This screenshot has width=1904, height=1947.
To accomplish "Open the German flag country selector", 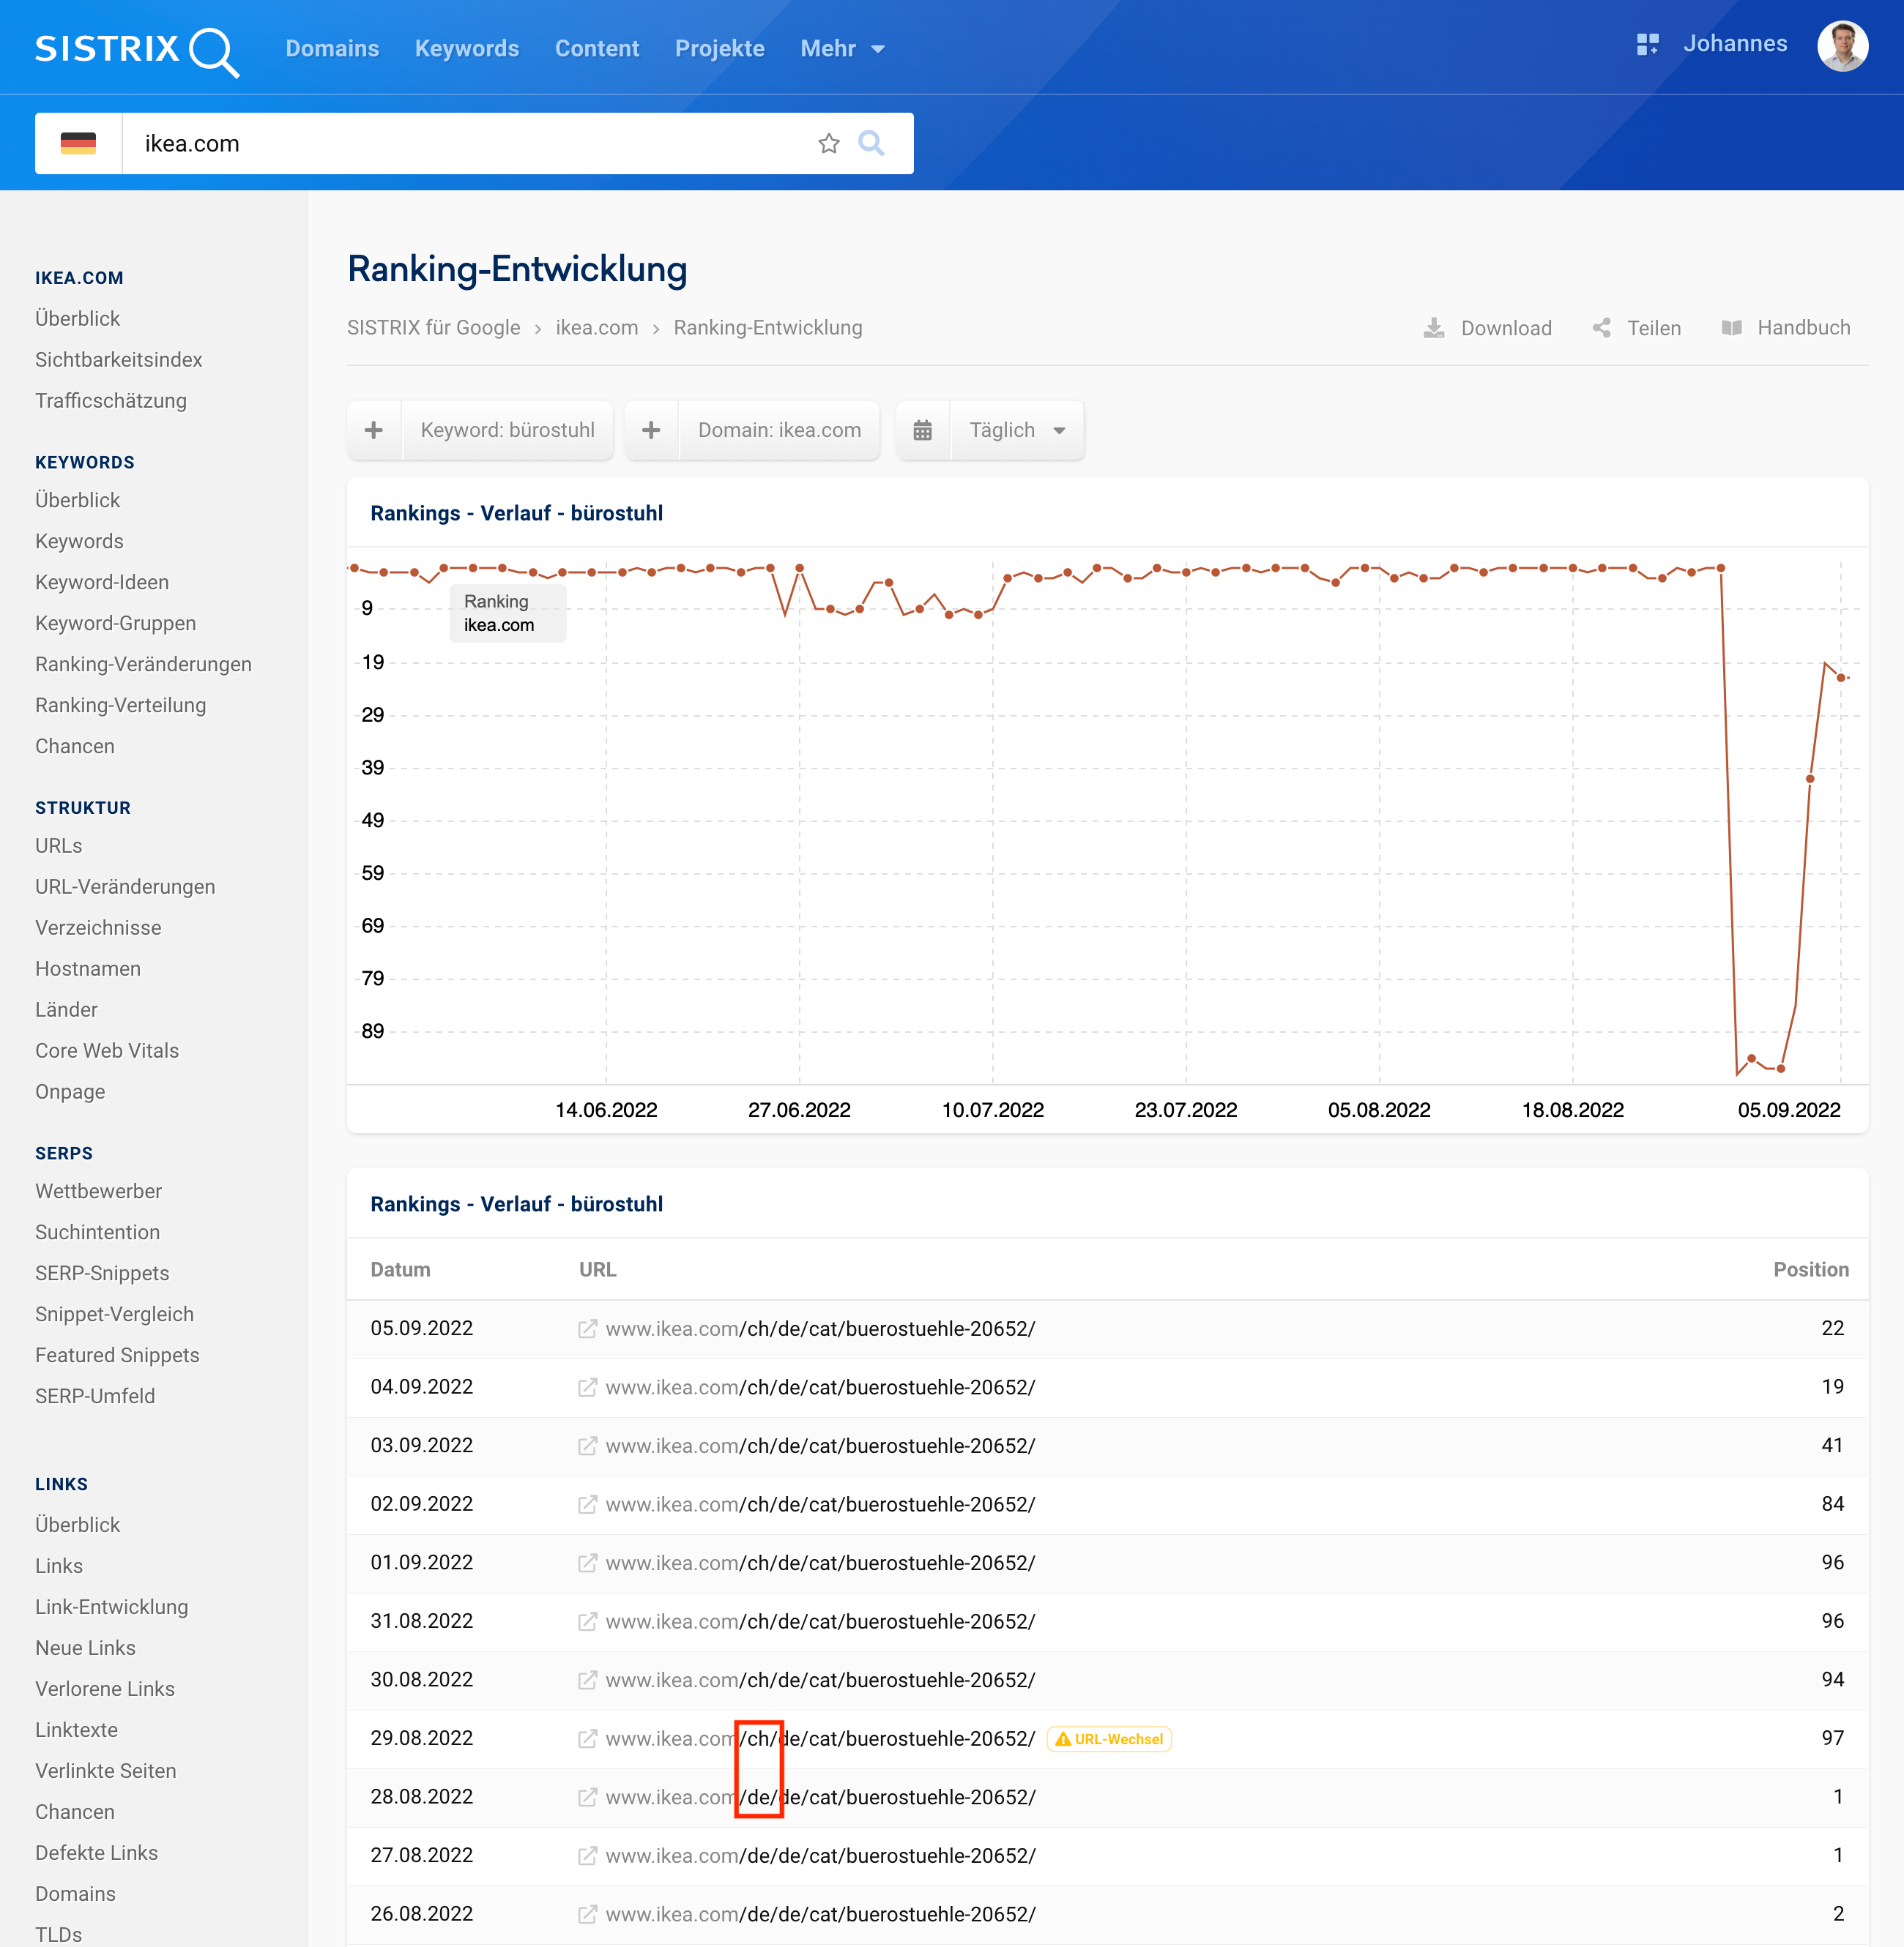I will pos(78,144).
